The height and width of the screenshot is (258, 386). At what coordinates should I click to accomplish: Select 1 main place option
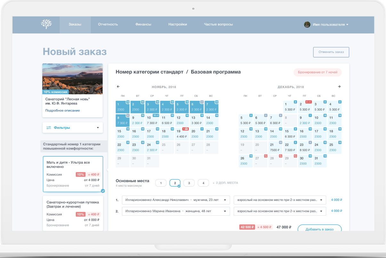pos(161,183)
